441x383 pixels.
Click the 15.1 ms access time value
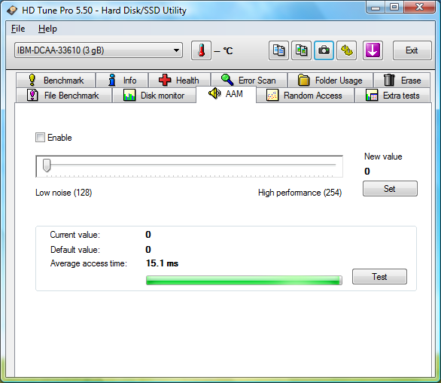click(x=162, y=263)
